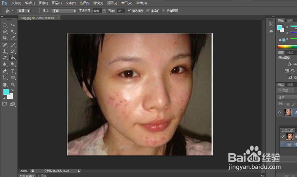Select the Magic Wand tool

[13, 32]
